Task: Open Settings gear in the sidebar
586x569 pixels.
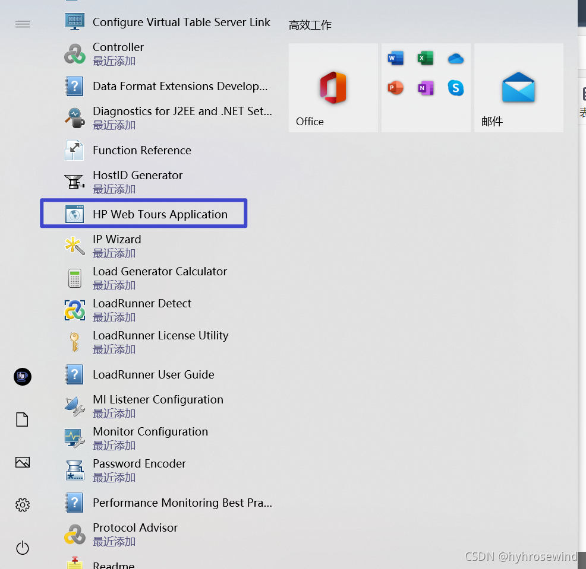Action: [23, 505]
